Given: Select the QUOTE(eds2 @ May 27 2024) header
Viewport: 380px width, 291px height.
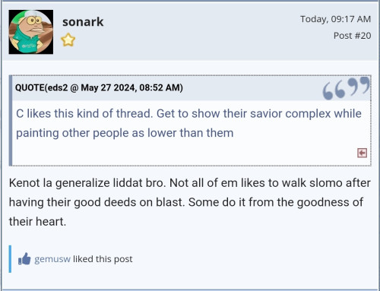Looking at the screenshot, I should (99, 87).
